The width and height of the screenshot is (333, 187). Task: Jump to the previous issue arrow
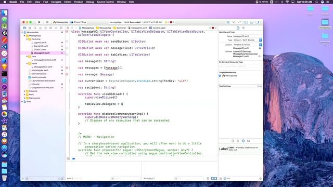[210, 28]
